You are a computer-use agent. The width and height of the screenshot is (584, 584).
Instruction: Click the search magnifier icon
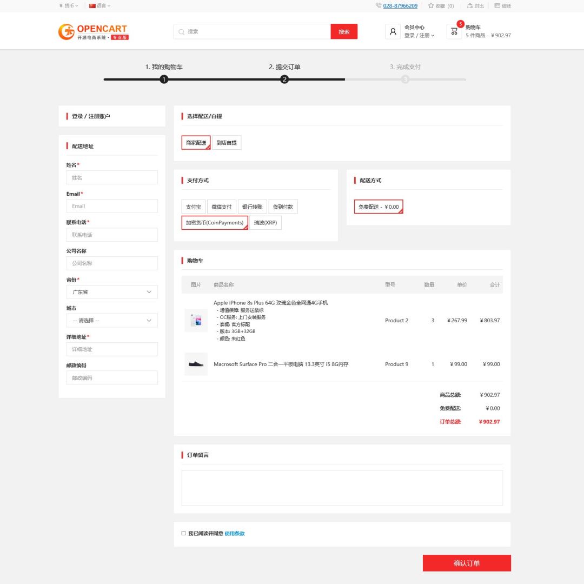pos(181,32)
